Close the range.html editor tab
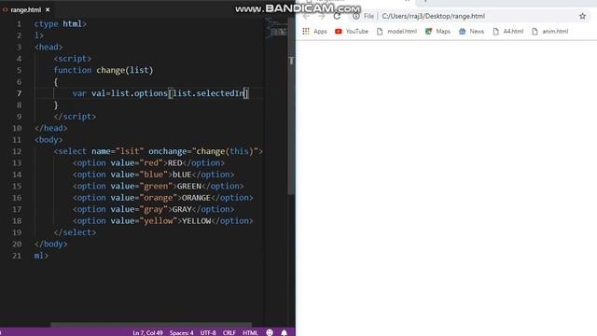This screenshot has height=336, width=597. coord(48,10)
